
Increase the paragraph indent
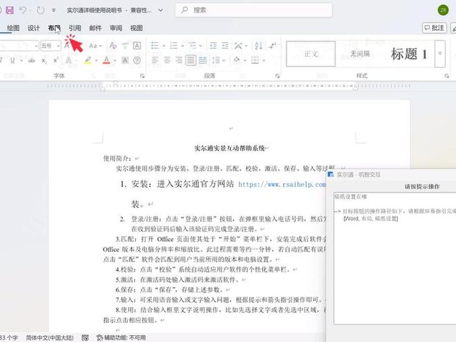(x=225, y=46)
